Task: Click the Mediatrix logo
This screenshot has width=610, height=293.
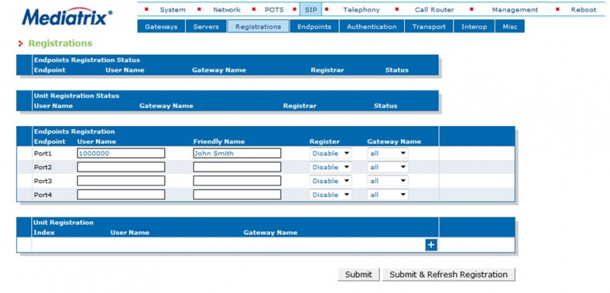Action: (67, 18)
